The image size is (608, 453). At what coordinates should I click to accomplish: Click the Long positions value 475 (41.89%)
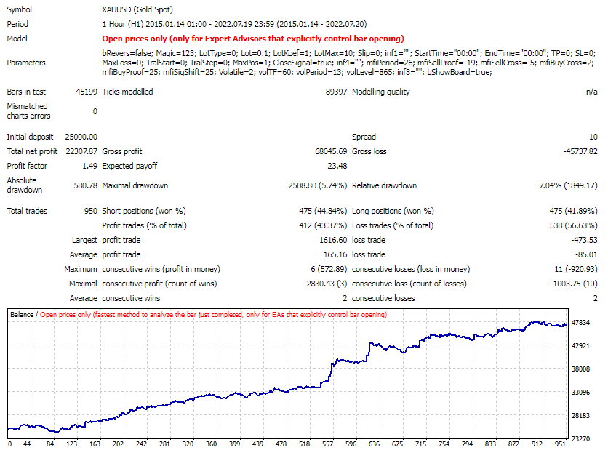tap(574, 211)
